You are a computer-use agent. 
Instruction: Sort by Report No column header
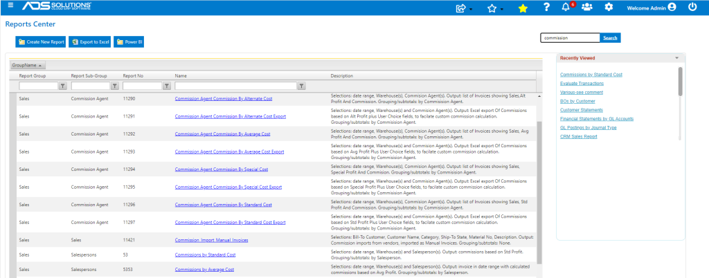click(133, 76)
